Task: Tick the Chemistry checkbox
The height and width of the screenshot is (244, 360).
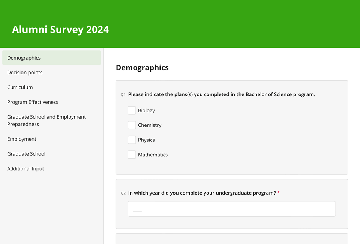Action: (132, 125)
